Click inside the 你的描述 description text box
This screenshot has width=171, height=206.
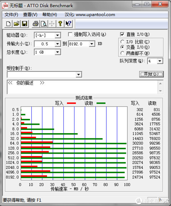click(x=82, y=87)
